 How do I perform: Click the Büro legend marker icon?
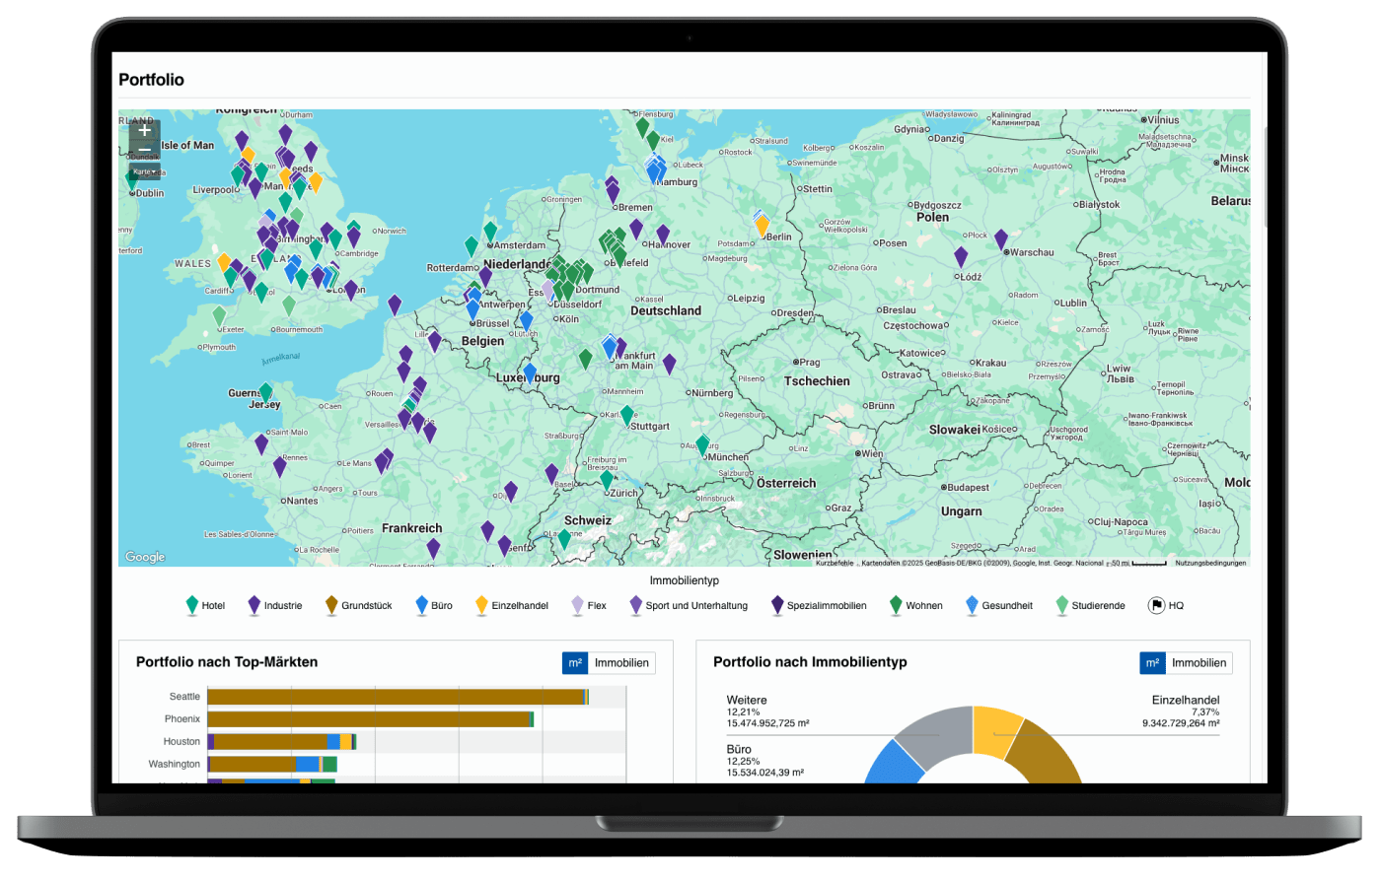pyautogui.click(x=421, y=606)
